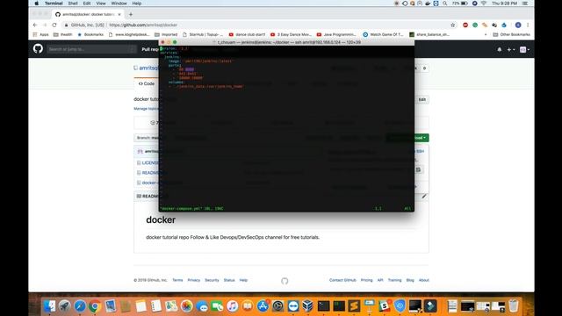Open the Shell menu

[x=73, y=4]
